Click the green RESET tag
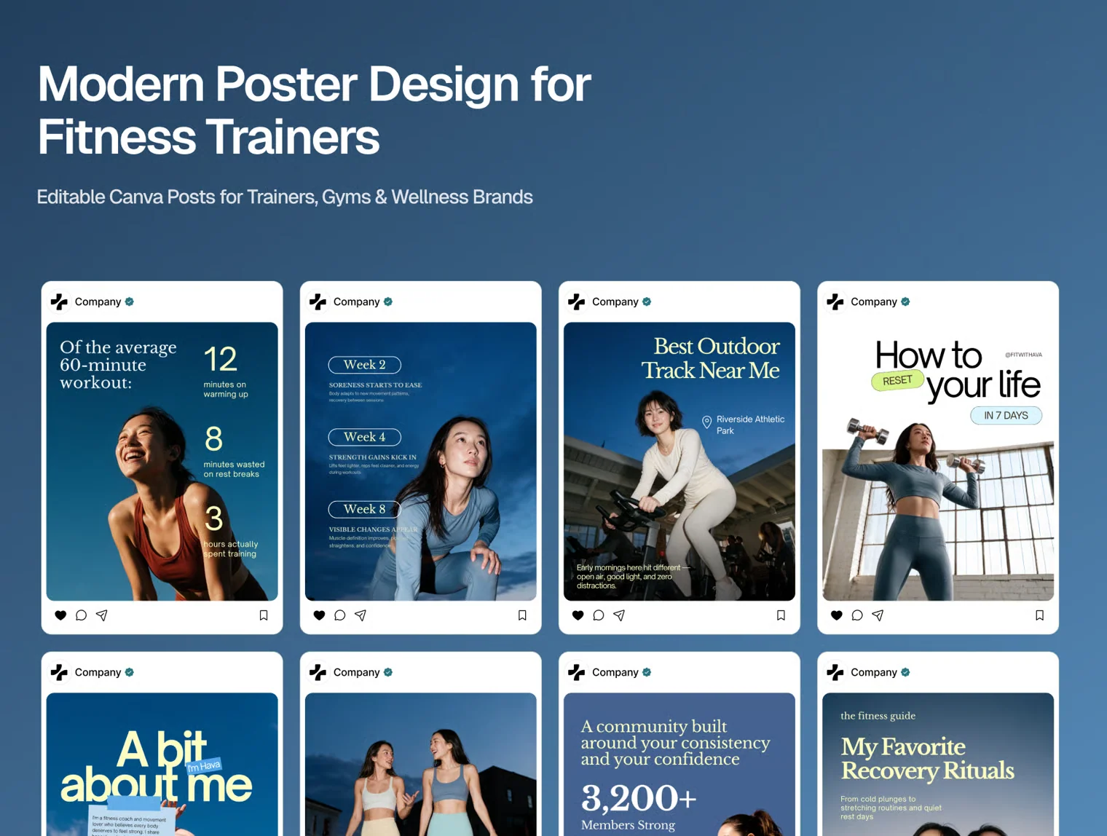 897,380
